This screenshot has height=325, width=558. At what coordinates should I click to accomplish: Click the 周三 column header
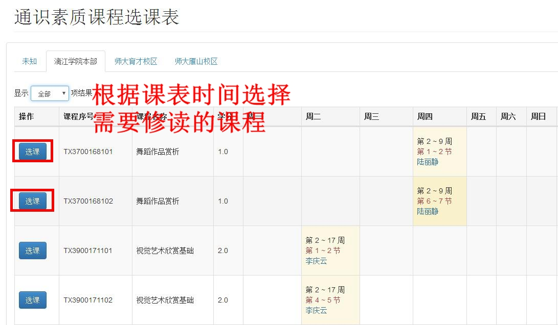pos(371,116)
